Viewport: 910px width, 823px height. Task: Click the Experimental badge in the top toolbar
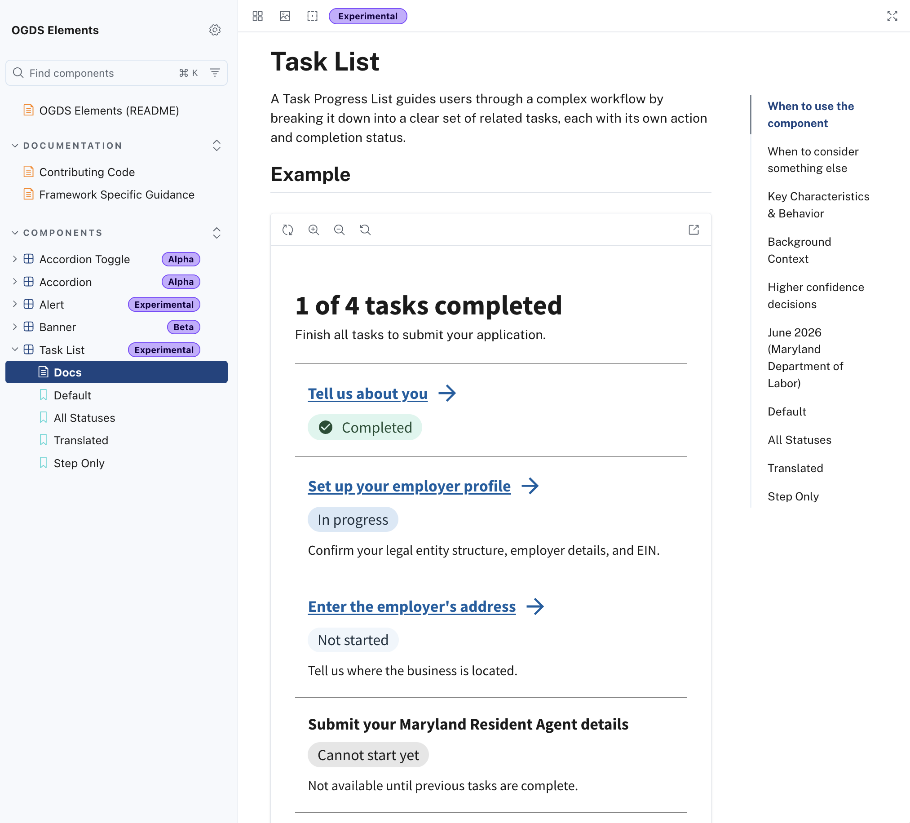click(x=367, y=16)
